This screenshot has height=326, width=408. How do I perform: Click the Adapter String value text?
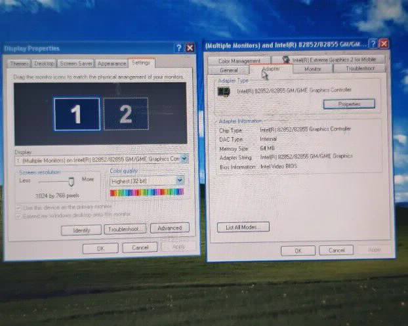306,157
